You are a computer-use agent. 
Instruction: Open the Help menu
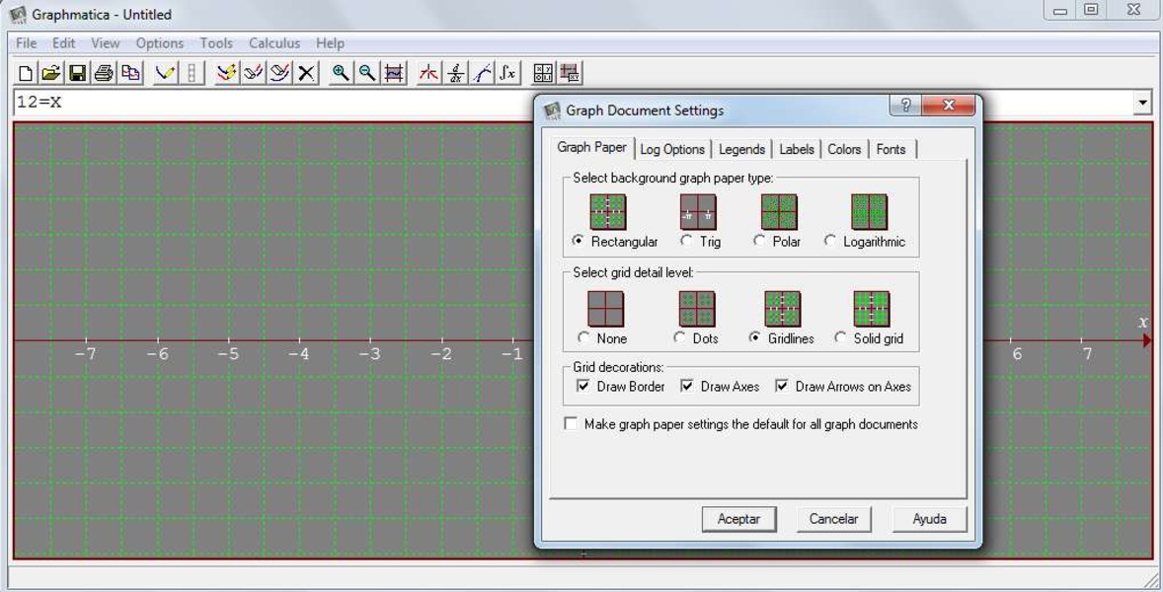pyautogui.click(x=330, y=43)
